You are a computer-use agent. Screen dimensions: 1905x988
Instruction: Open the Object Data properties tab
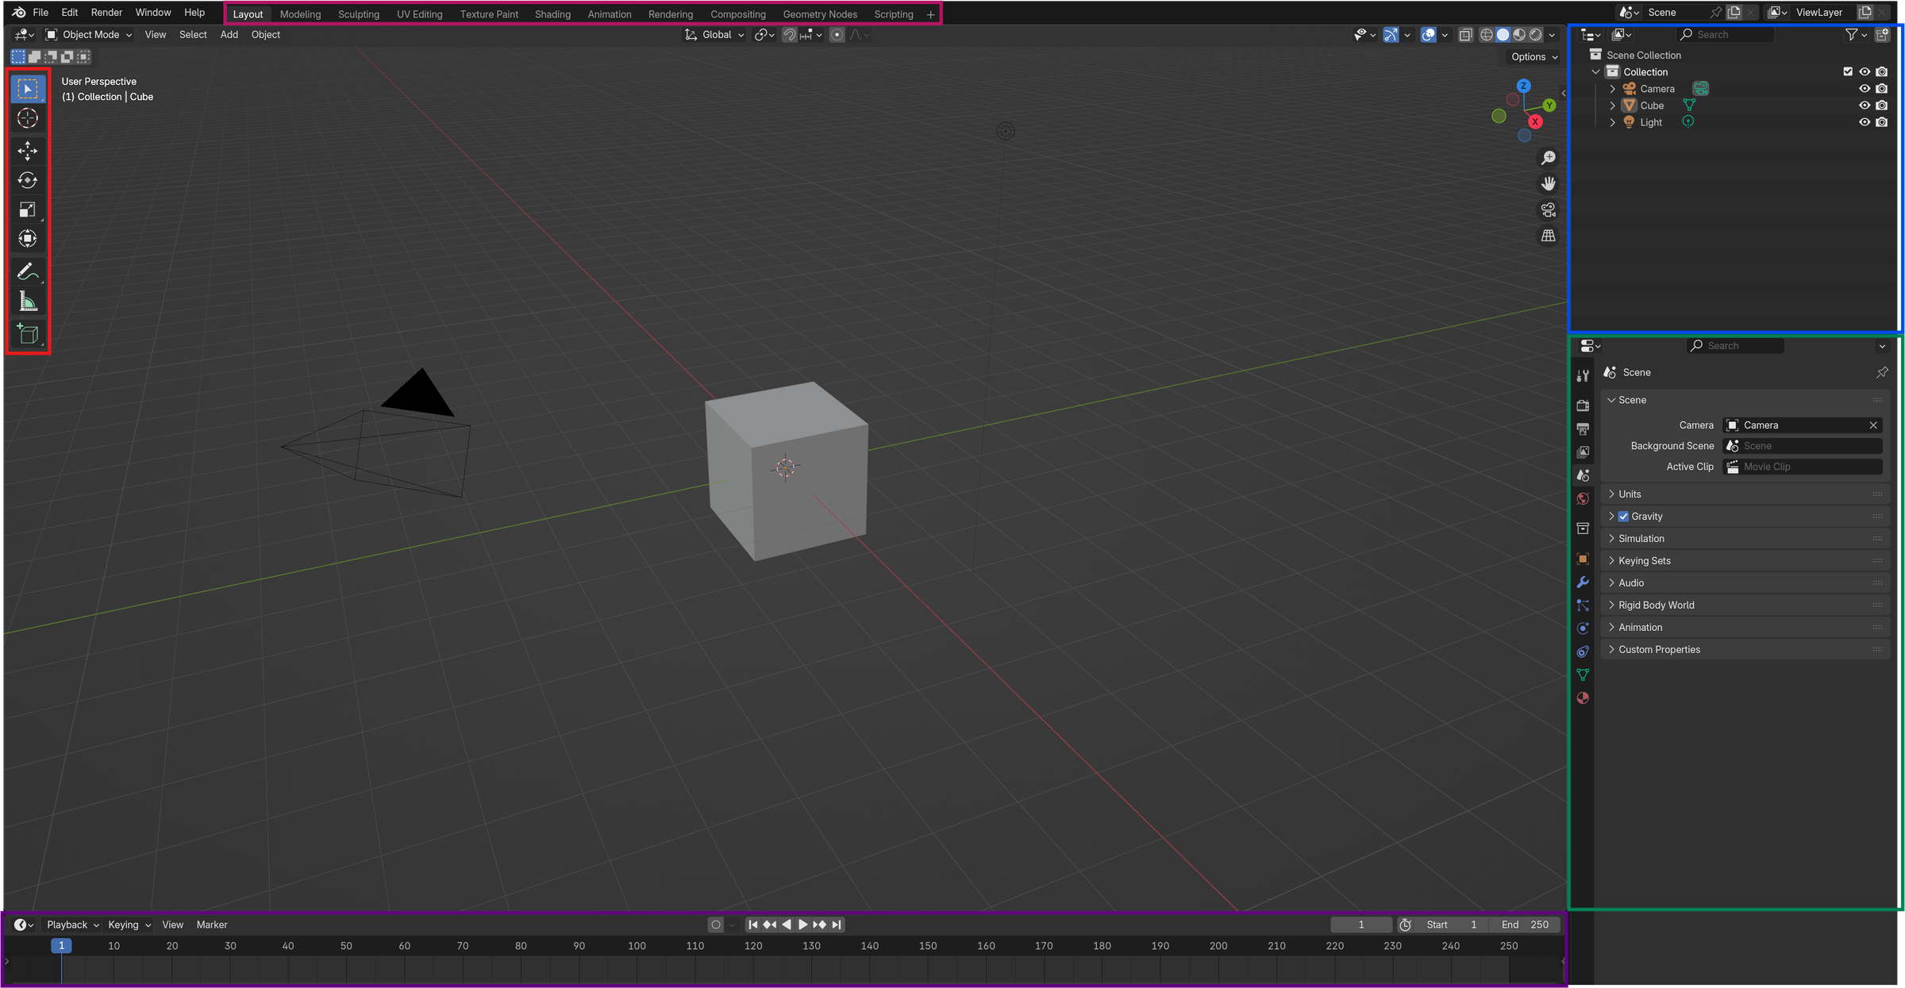point(1583,675)
